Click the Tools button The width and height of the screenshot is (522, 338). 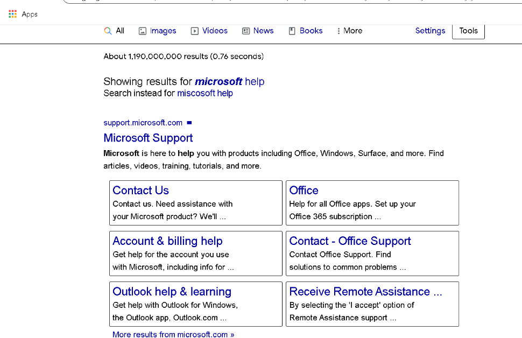pyautogui.click(x=468, y=31)
